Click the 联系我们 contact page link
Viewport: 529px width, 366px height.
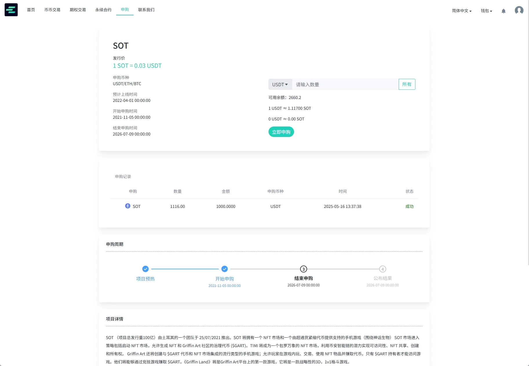click(146, 10)
